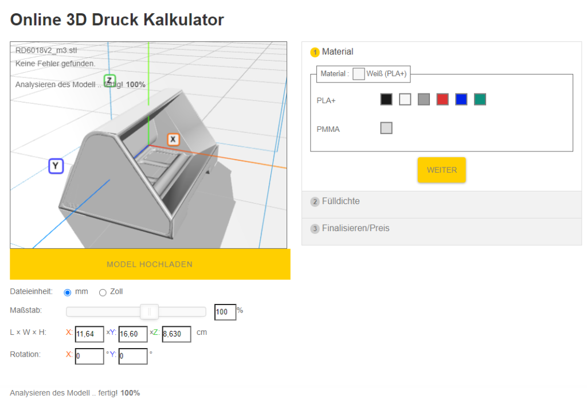The width and height of the screenshot is (587, 406).
Task: Select the black PLA+ color swatch
Action: tap(386, 99)
